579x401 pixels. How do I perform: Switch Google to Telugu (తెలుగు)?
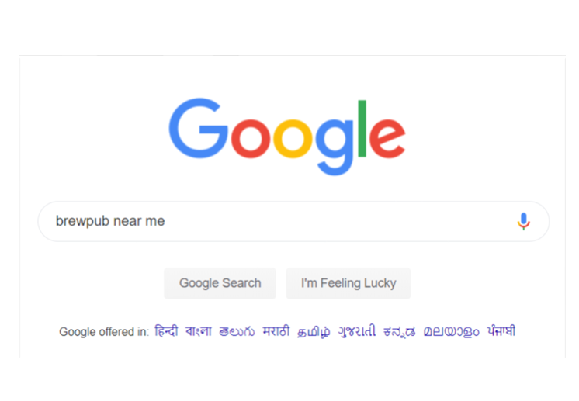coord(237,331)
